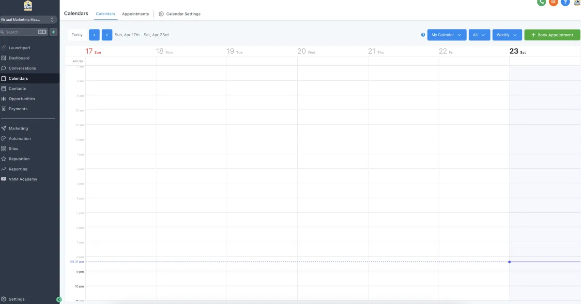Collapse the sidebar with green arrow
This screenshot has width=581, height=304.
59,300
